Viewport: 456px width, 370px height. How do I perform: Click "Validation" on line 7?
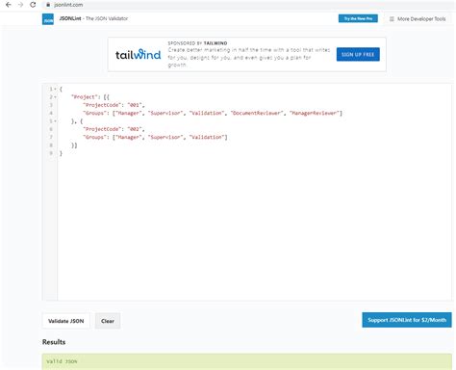click(207, 137)
